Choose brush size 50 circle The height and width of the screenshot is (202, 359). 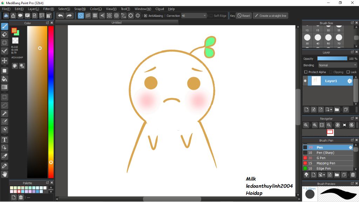point(328,37)
